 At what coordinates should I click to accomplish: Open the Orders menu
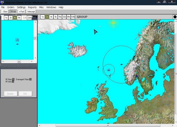click(11, 7)
